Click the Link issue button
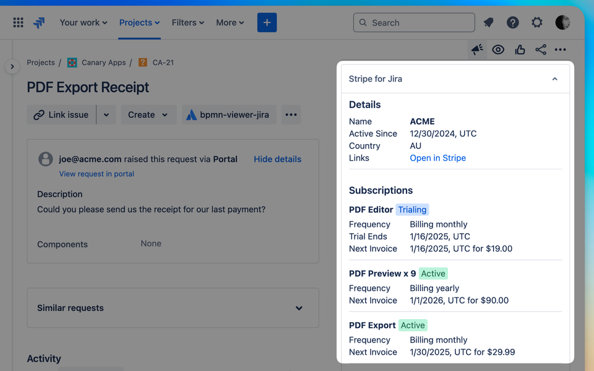The height and width of the screenshot is (371, 594). click(61, 115)
